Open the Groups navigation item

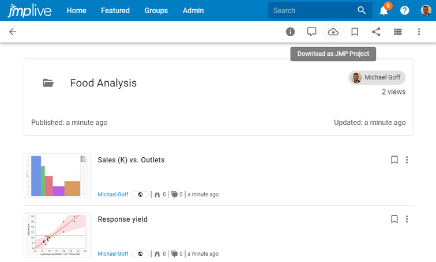coord(156,10)
